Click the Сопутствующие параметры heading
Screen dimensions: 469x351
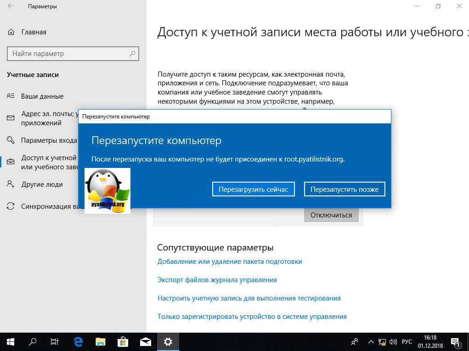[x=215, y=248]
